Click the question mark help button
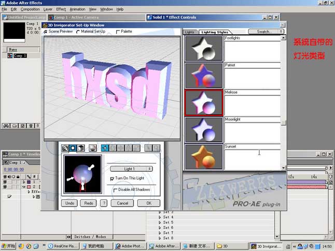The image size is (335, 251). pyautogui.click(x=104, y=203)
